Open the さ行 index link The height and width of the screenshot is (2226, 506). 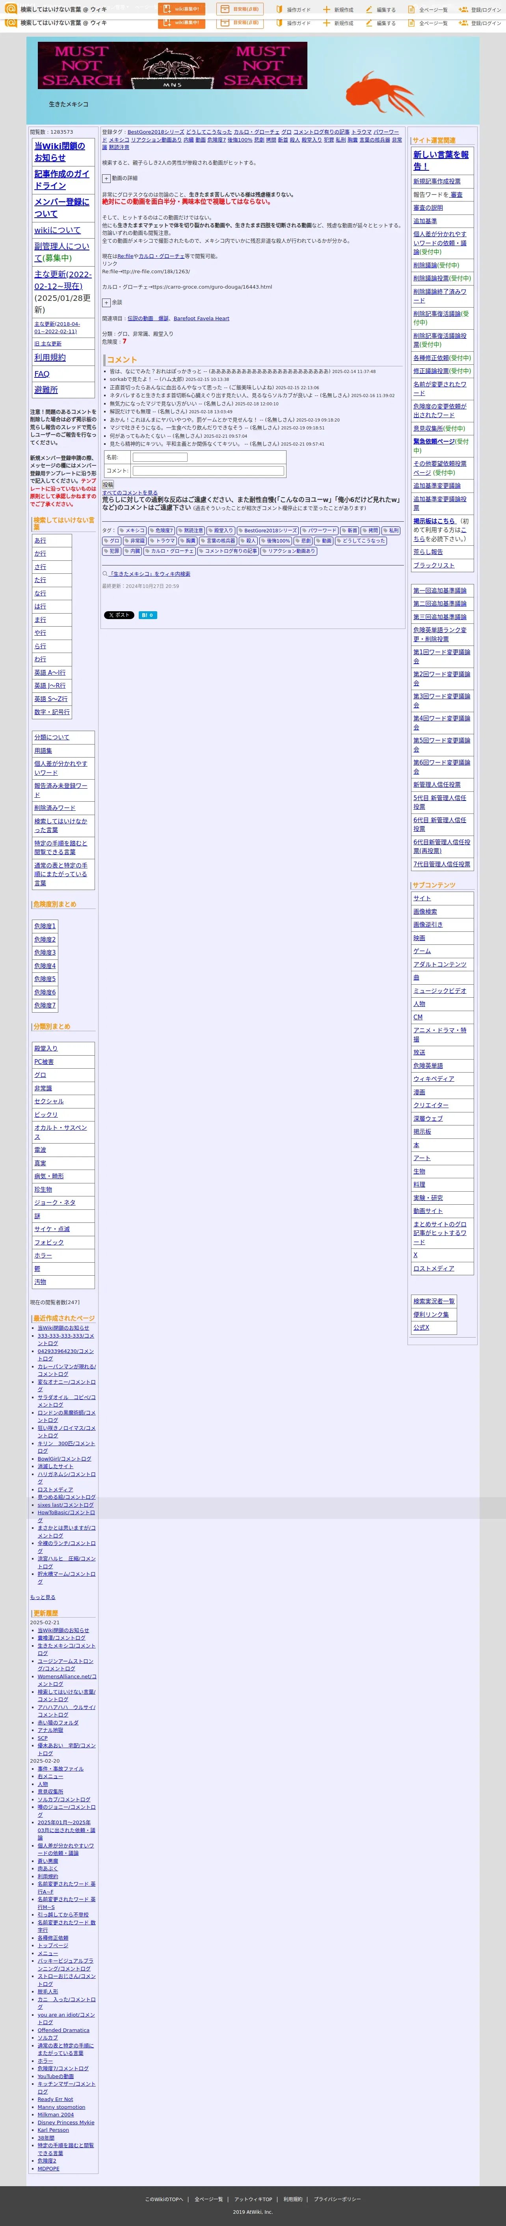(40, 567)
